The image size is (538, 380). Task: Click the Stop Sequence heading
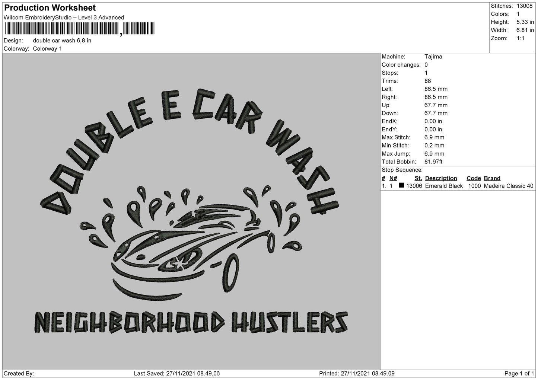coord(402,170)
